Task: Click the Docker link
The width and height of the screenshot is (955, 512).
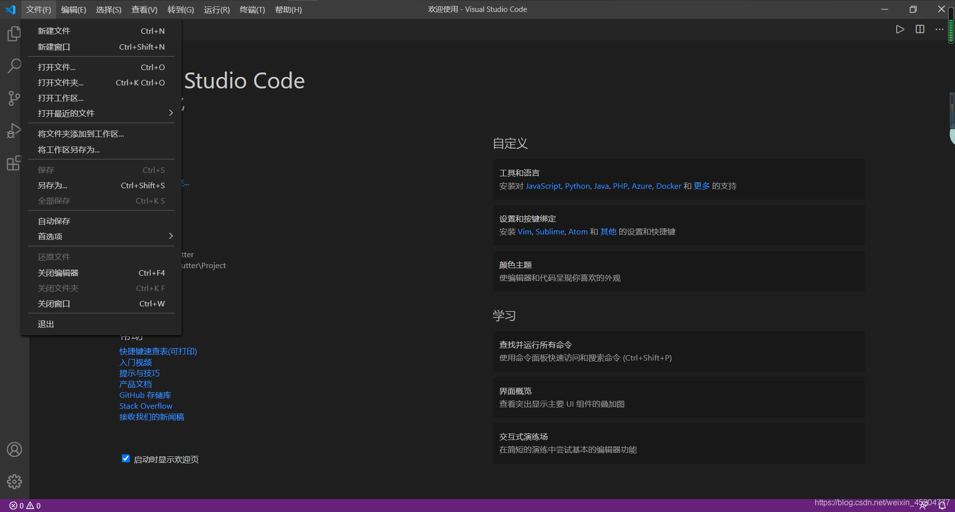Action: point(668,186)
